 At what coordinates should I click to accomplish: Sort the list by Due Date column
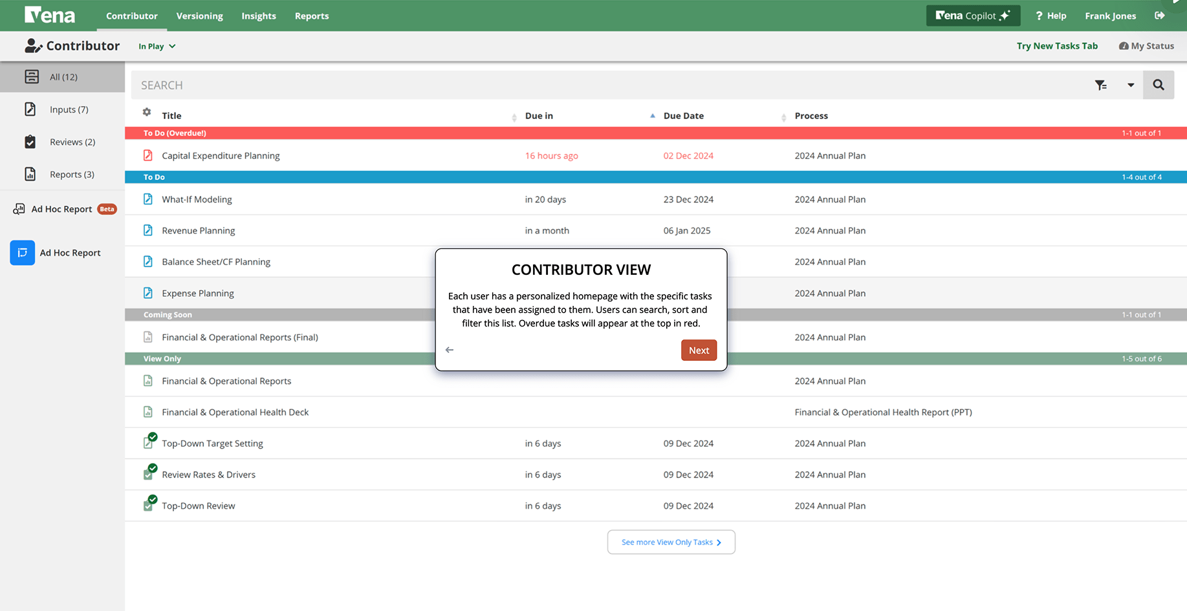pyautogui.click(x=683, y=116)
